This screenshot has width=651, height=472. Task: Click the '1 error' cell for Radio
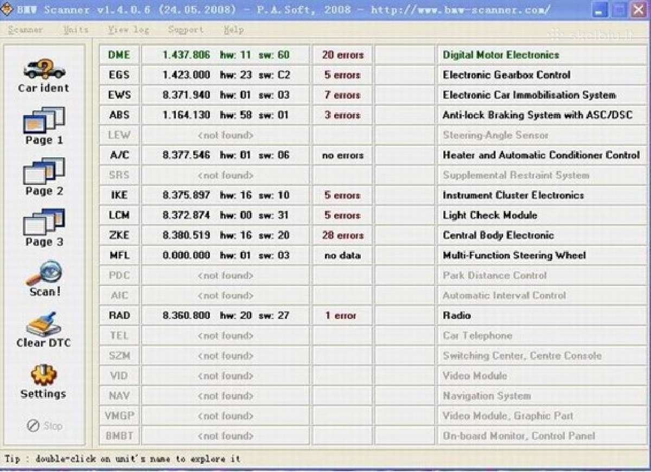click(342, 316)
